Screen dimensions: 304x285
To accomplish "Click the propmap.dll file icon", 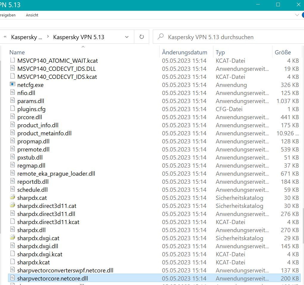I will pyautogui.click(x=13, y=141).
